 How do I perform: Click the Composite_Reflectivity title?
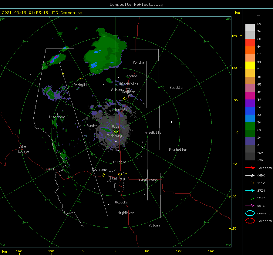(x=136, y=5)
